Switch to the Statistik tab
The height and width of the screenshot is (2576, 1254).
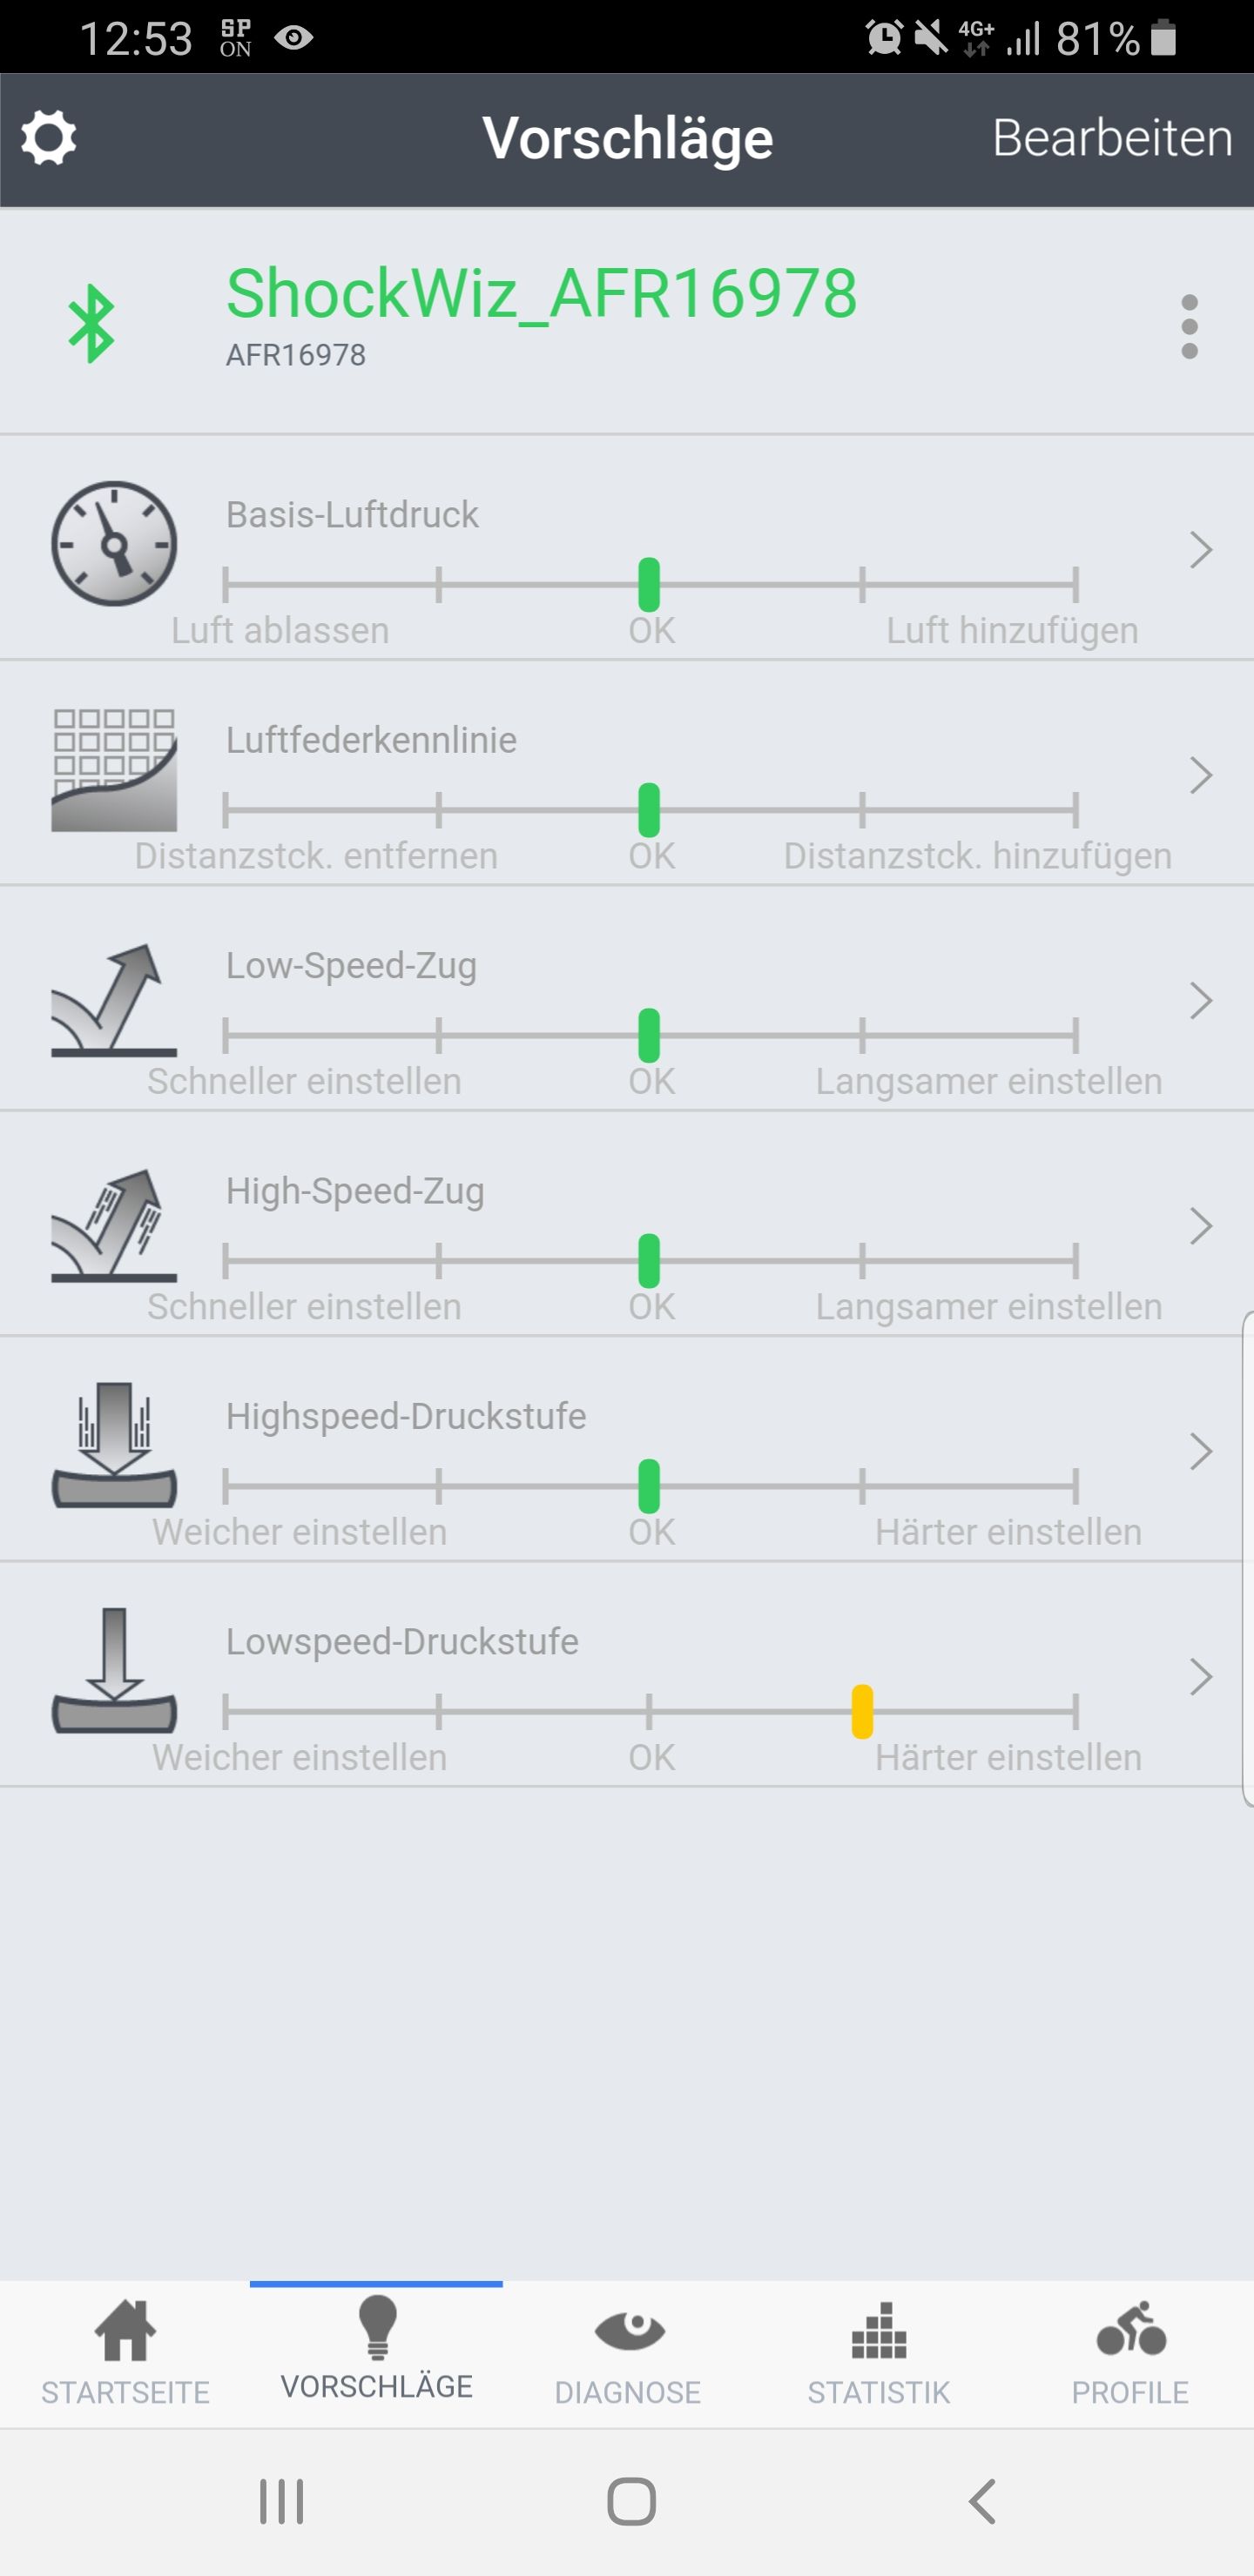(x=879, y=2355)
